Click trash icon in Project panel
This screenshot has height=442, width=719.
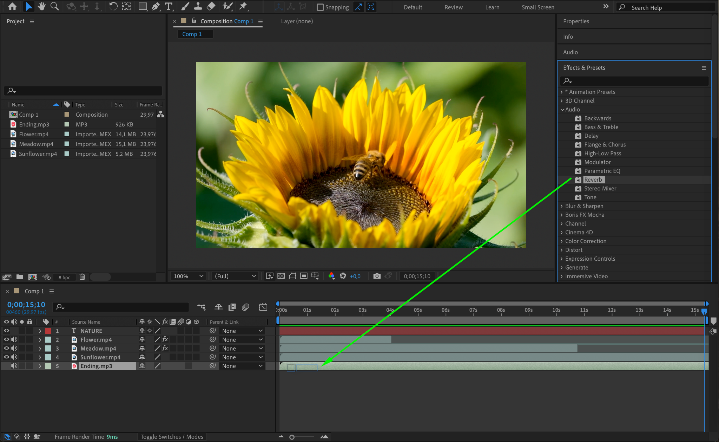click(x=82, y=277)
